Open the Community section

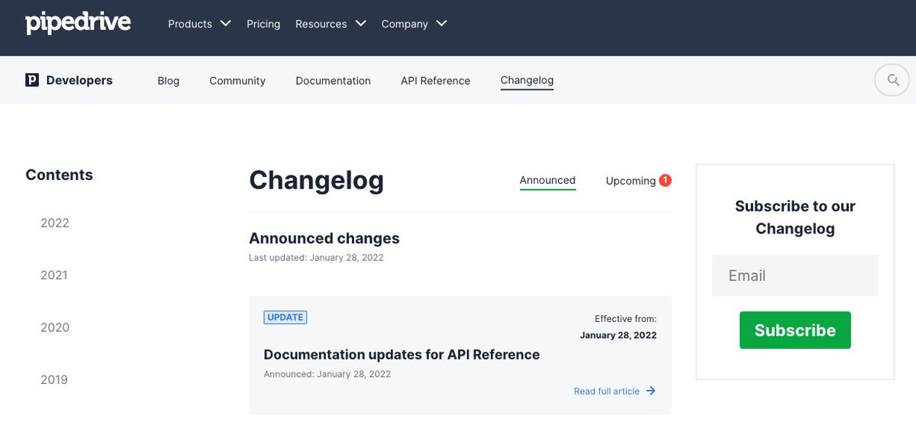237,80
